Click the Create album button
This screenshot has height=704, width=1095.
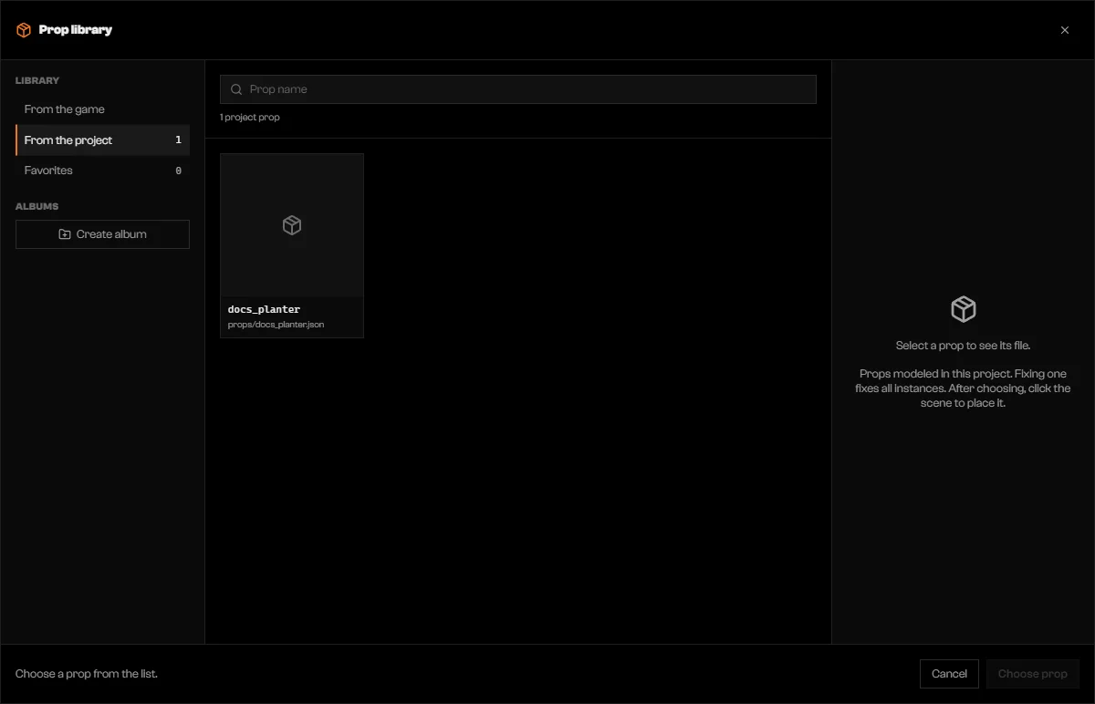(x=102, y=234)
